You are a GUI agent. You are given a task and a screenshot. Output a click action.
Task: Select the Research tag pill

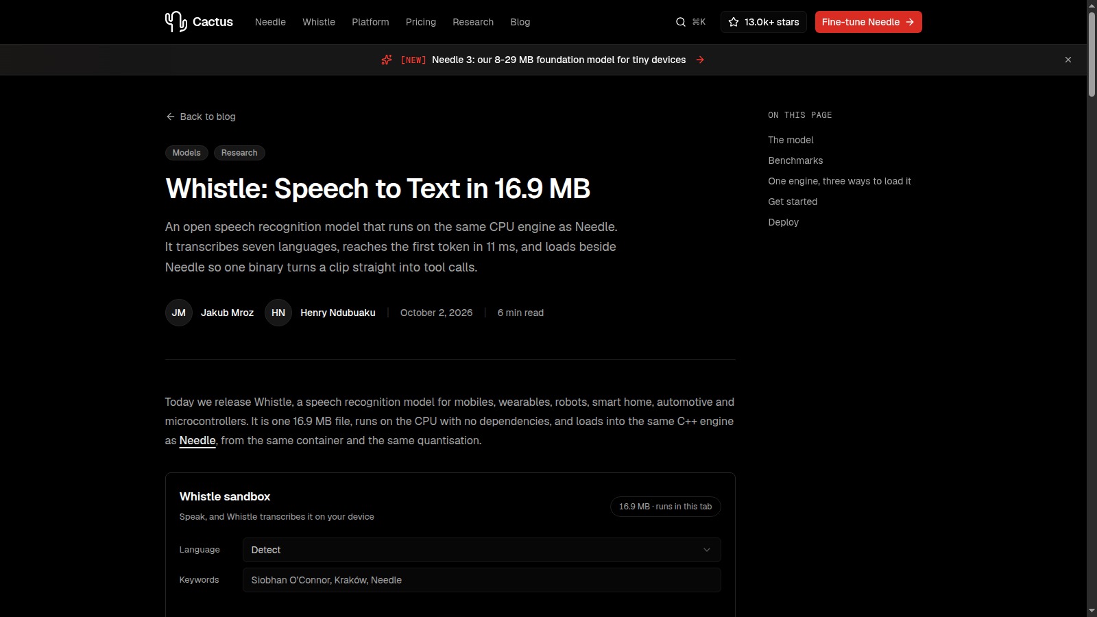pyautogui.click(x=239, y=153)
